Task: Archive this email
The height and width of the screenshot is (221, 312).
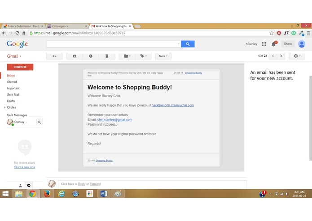Action: pyautogui.click(x=75, y=56)
